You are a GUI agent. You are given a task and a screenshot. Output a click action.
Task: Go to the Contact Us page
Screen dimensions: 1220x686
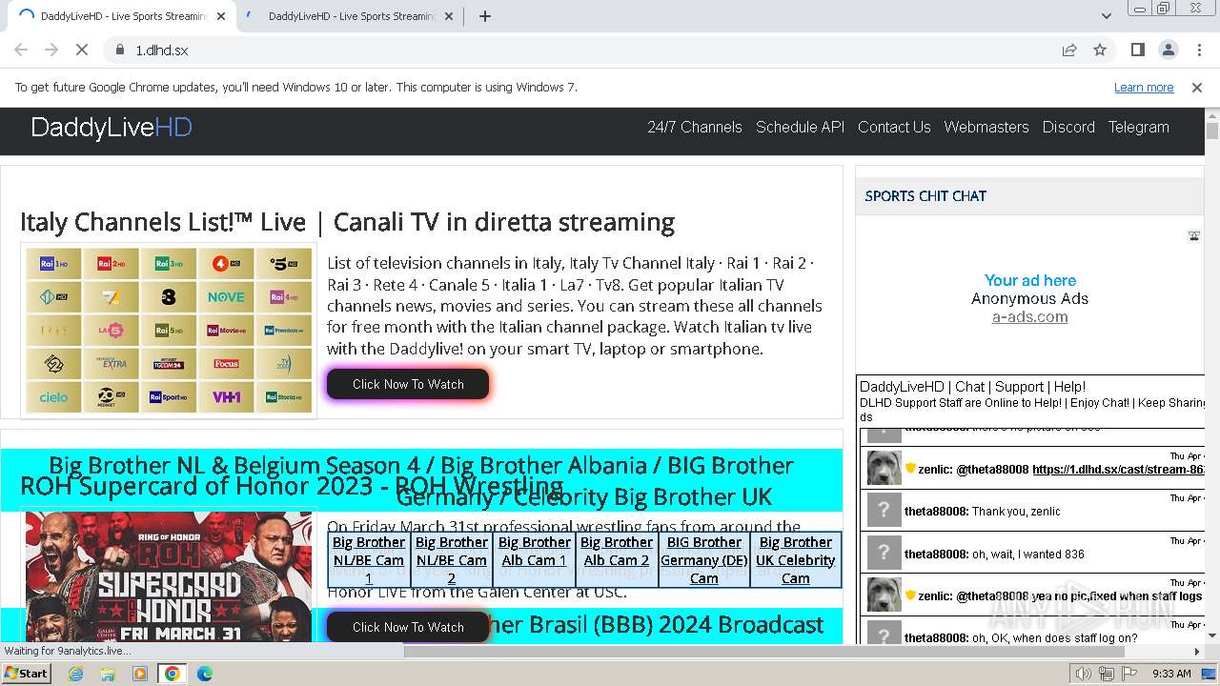(894, 127)
